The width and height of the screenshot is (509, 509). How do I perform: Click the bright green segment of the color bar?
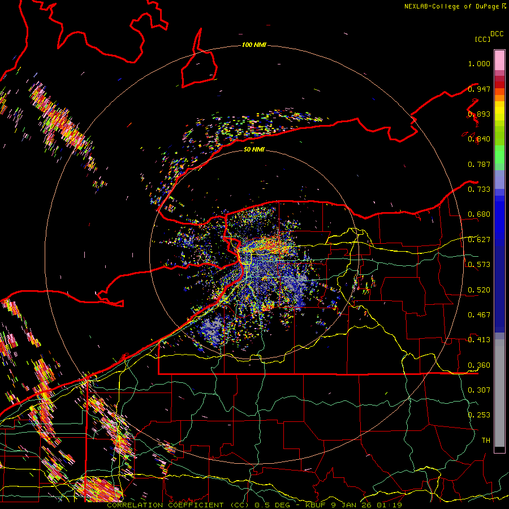499,154
